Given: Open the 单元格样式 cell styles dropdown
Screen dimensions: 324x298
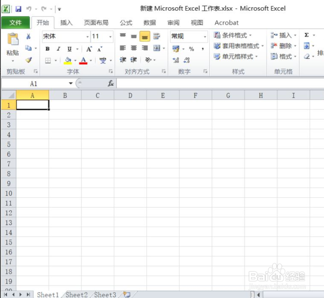Looking at the screenshot, I should point(236,56).
